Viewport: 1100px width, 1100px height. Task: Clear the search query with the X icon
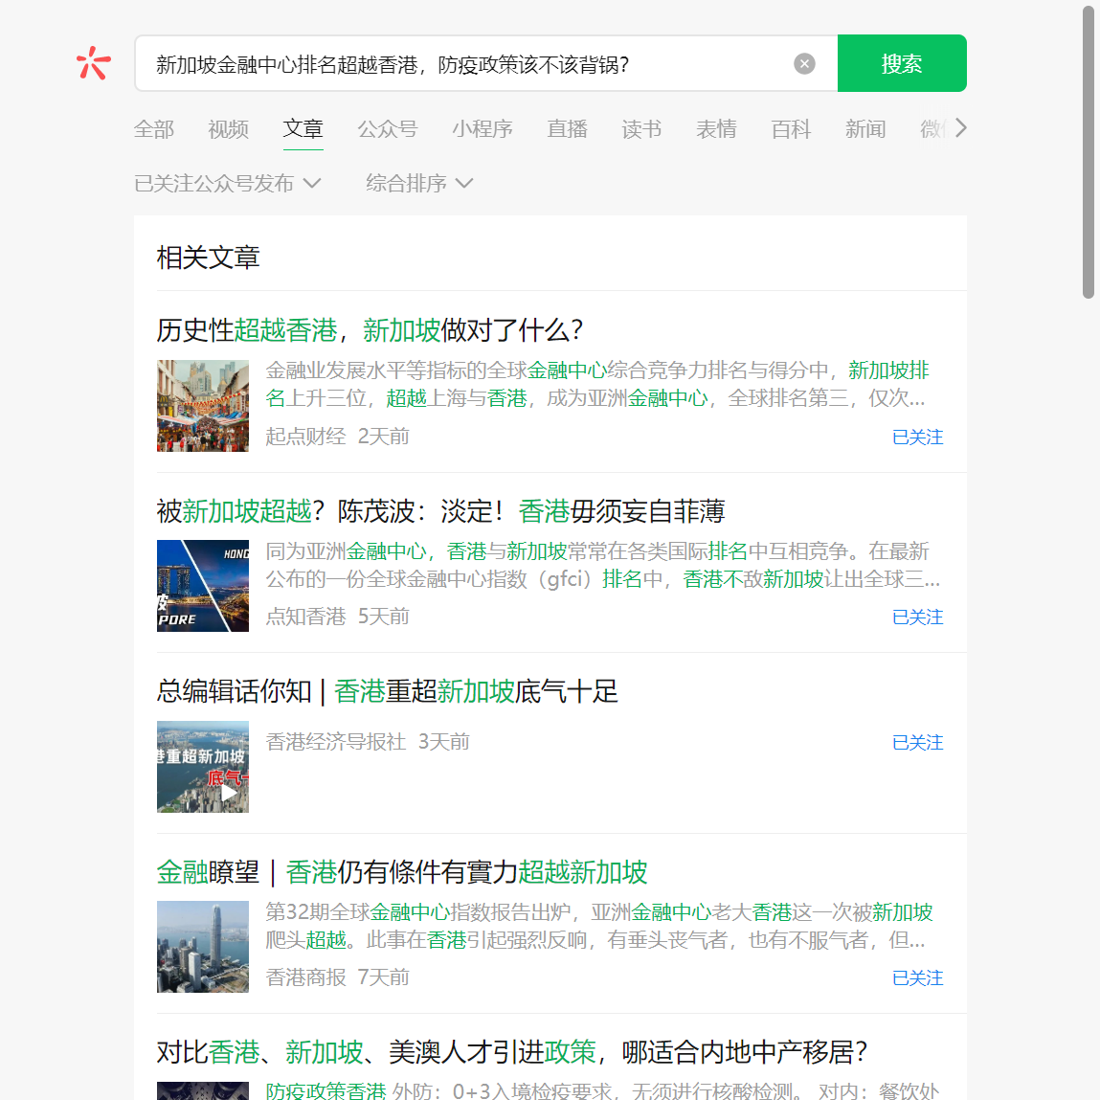(x=804, y=64)
